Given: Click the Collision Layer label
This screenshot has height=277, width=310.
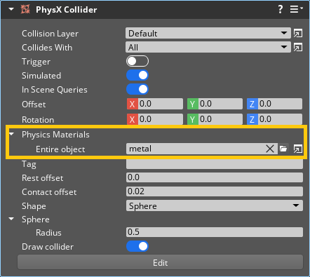Looking at the screenshot, I should 50,34.
